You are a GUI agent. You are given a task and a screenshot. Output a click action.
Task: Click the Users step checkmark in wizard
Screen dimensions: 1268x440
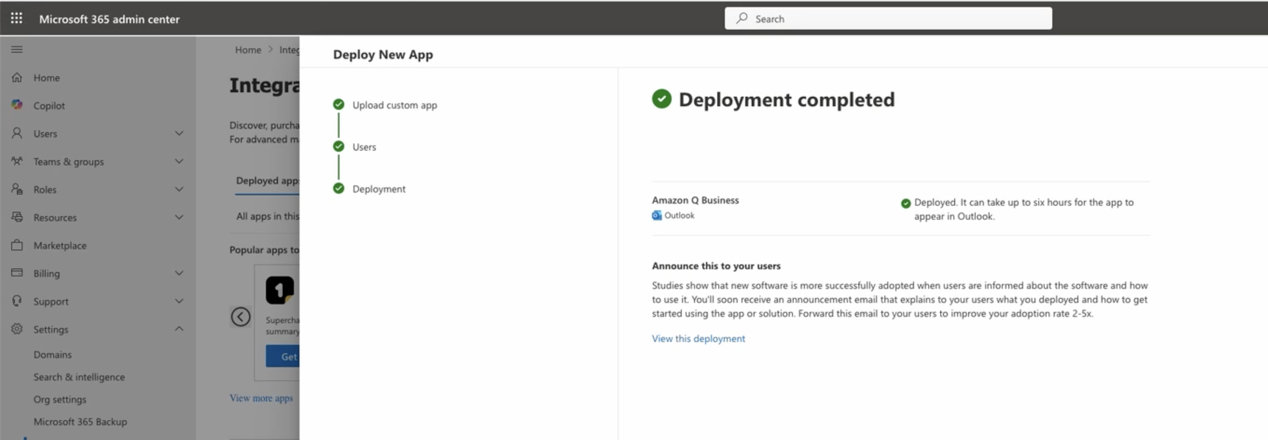pos(339,146)
